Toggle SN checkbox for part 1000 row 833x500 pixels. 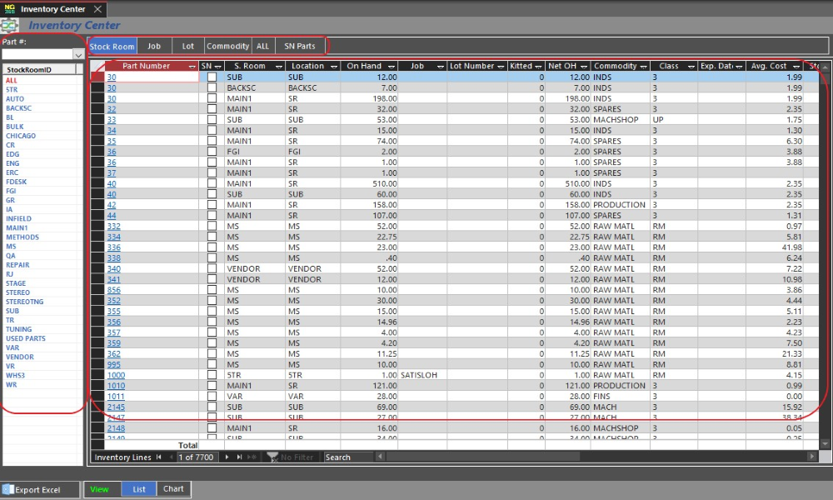(212, 375)
